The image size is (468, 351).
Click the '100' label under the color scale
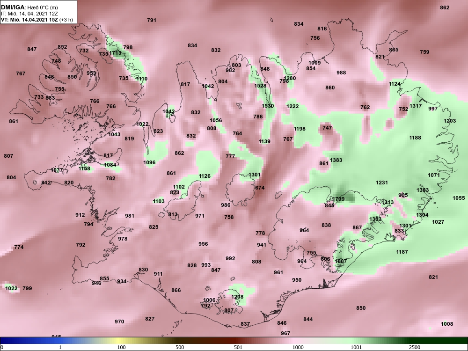pos(121,347)
